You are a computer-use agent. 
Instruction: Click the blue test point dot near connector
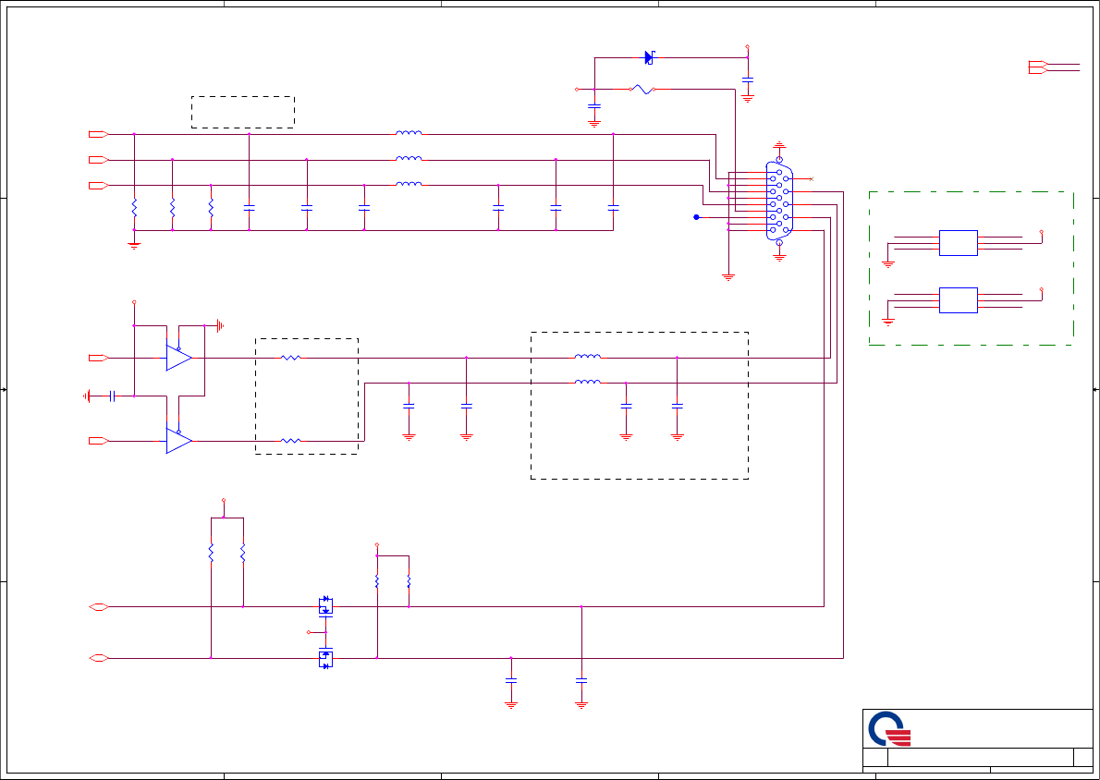click(x=697, y=217)
